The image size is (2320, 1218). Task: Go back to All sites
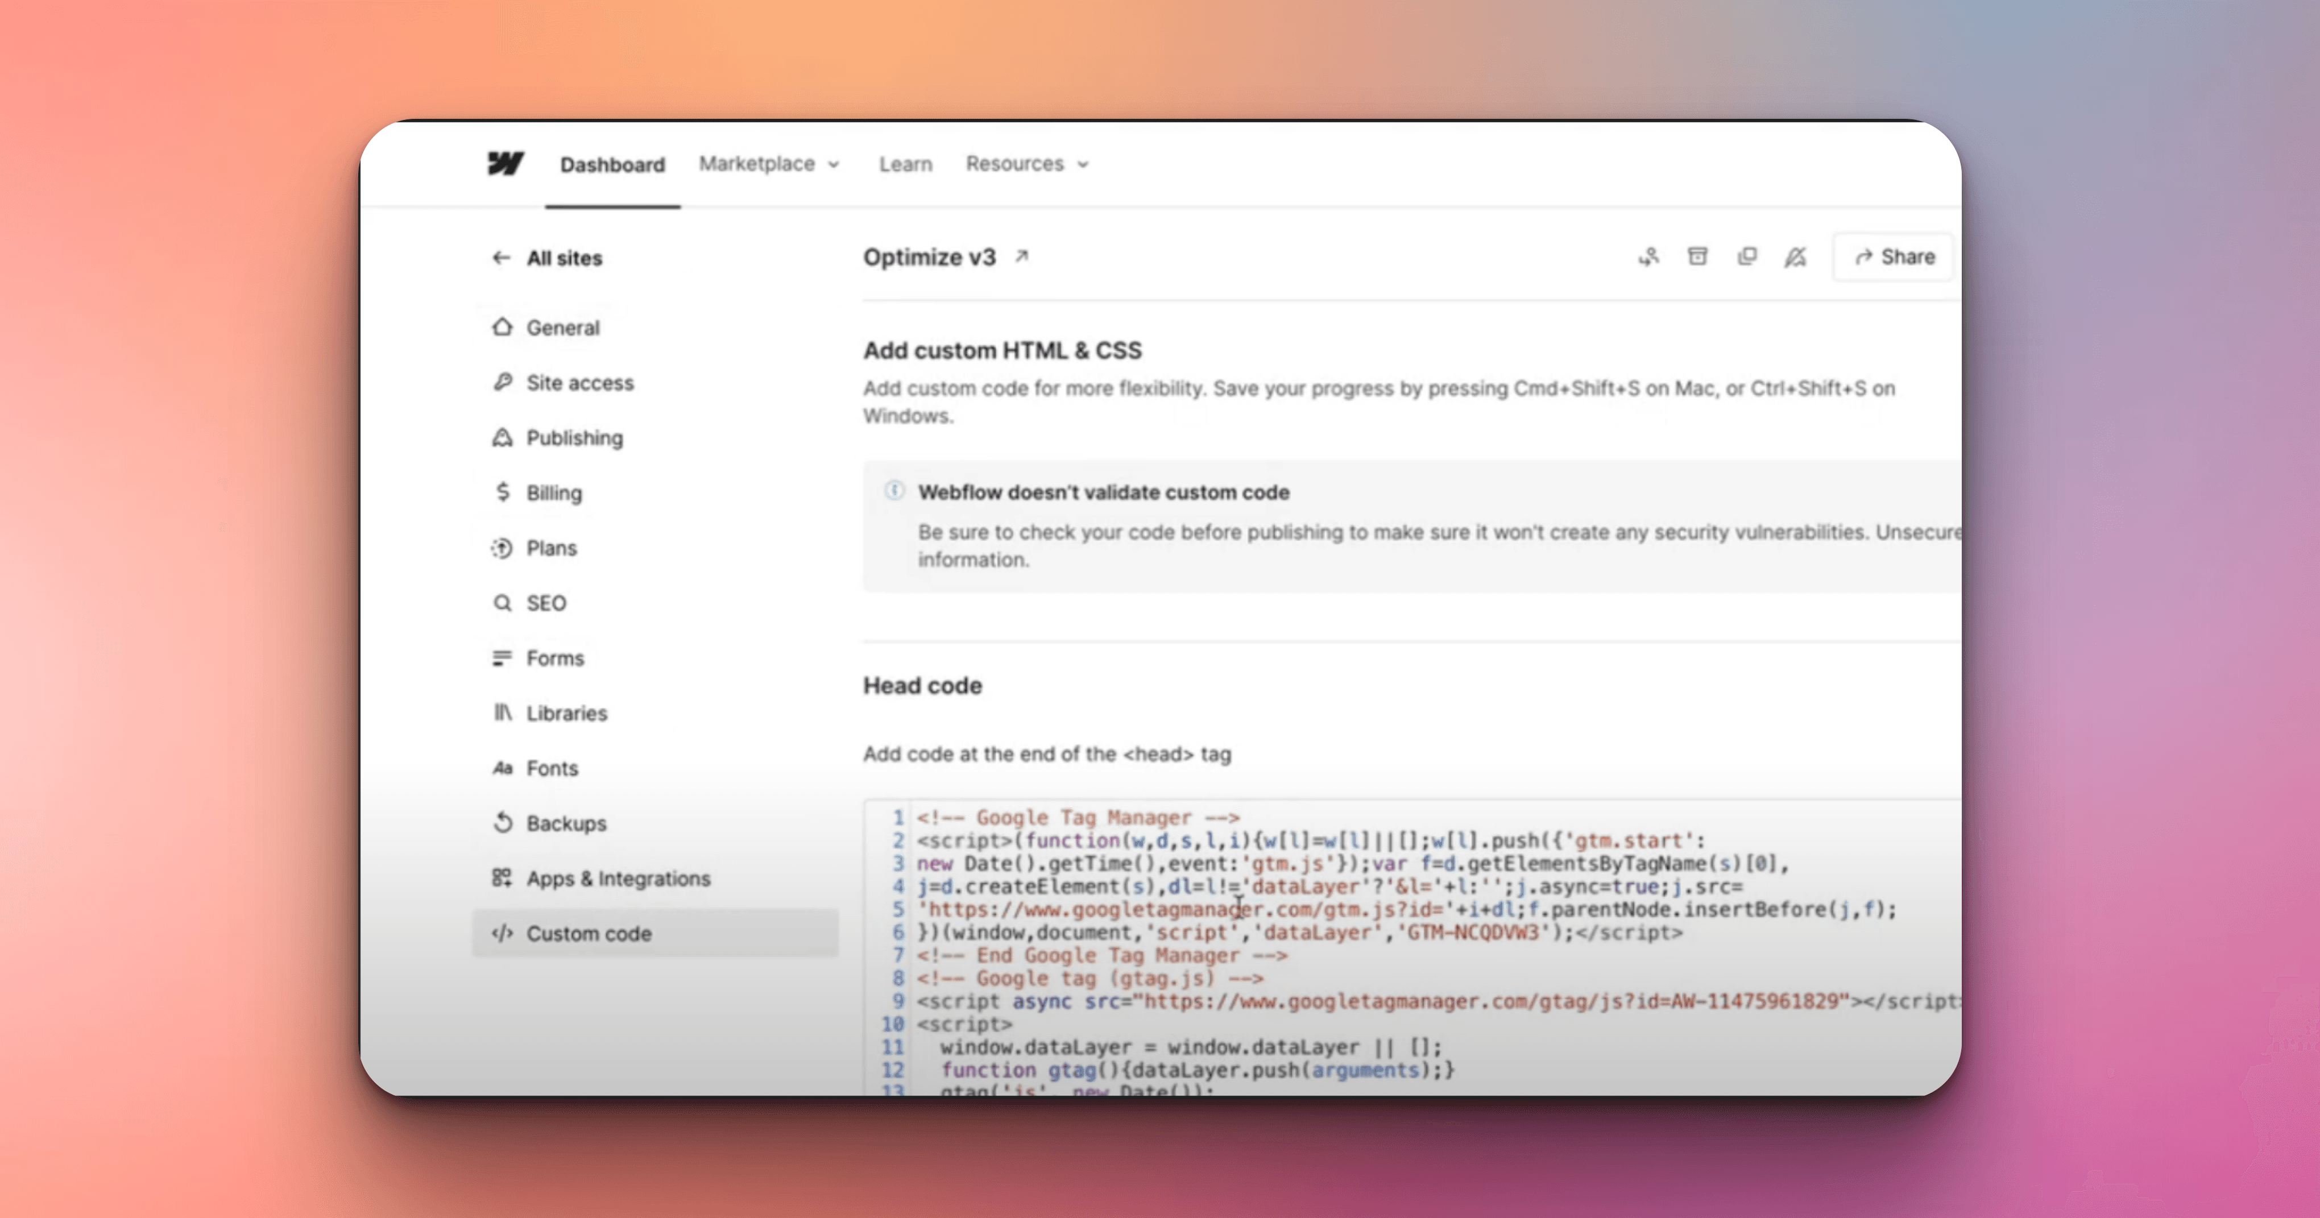pos(548,258)
